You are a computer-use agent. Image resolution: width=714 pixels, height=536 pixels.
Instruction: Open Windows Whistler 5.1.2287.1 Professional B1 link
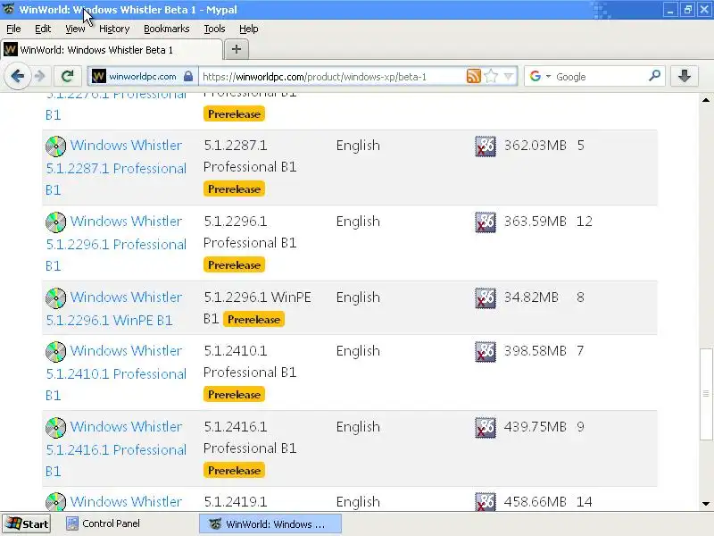(x=116, y=167)
